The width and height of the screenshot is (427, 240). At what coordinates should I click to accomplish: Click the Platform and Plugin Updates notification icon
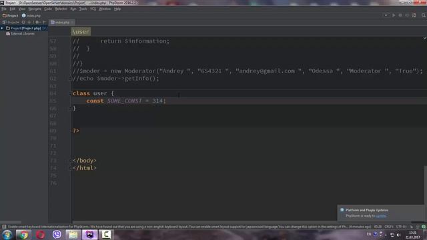tap(342, 210)
